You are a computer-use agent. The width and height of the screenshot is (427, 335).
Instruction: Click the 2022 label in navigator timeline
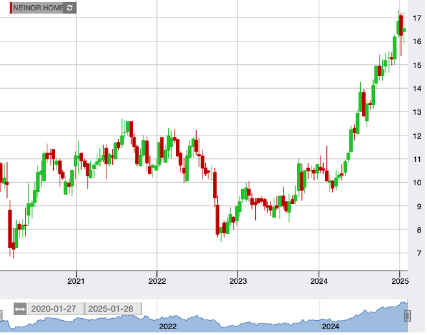pyautogui.click(x=167, y=327)
